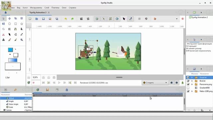
Task: Close the Synfig Animation 2 tab
Action: (49, 13)
